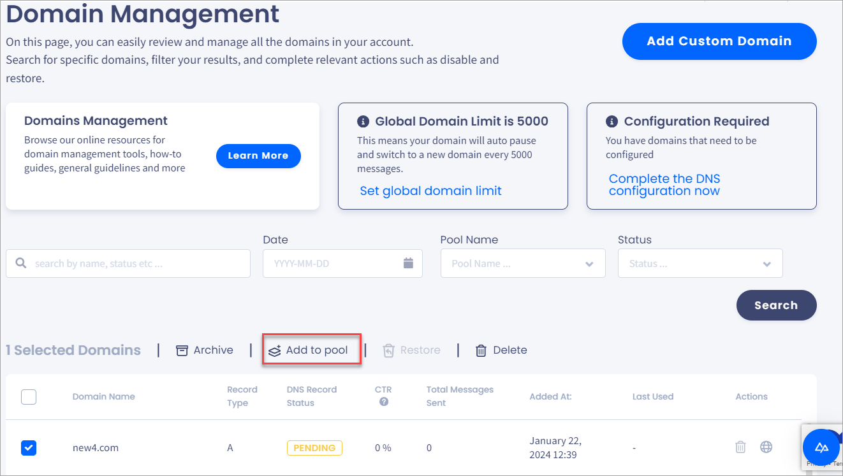The image size is (843, 476).
Task: Open Complete the DNS configuration now link
Action: (x=664, y=185)
